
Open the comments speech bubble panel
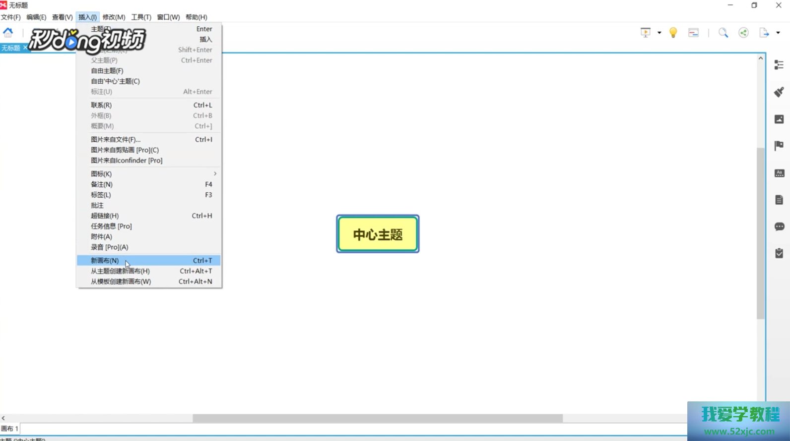pos(779,226)
